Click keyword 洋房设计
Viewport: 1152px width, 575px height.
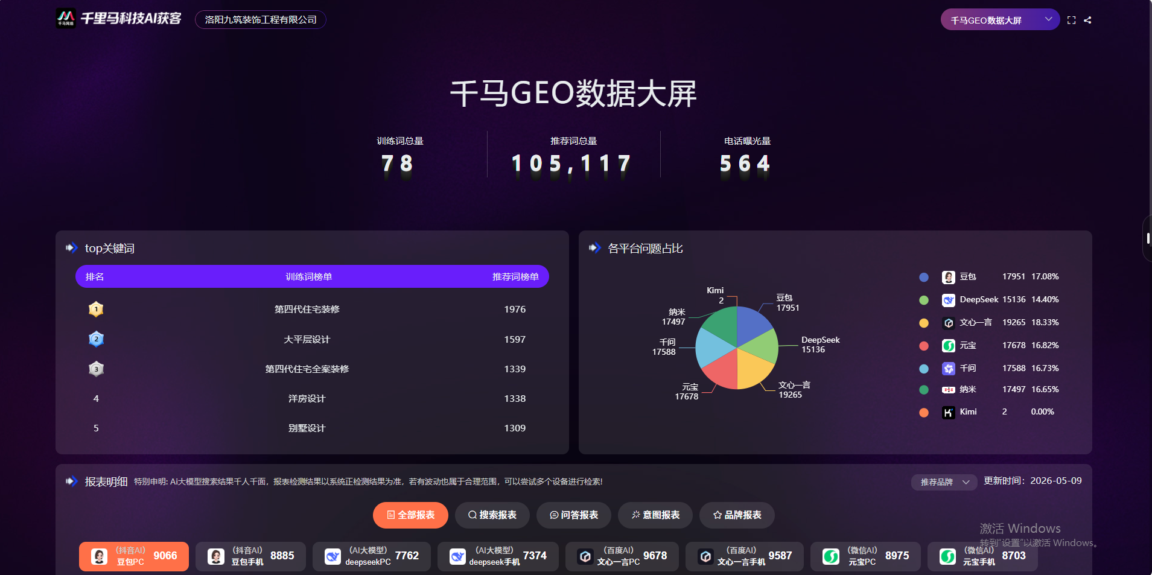307,399
